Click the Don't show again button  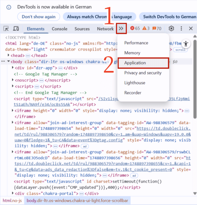click(x=39, y=17)
